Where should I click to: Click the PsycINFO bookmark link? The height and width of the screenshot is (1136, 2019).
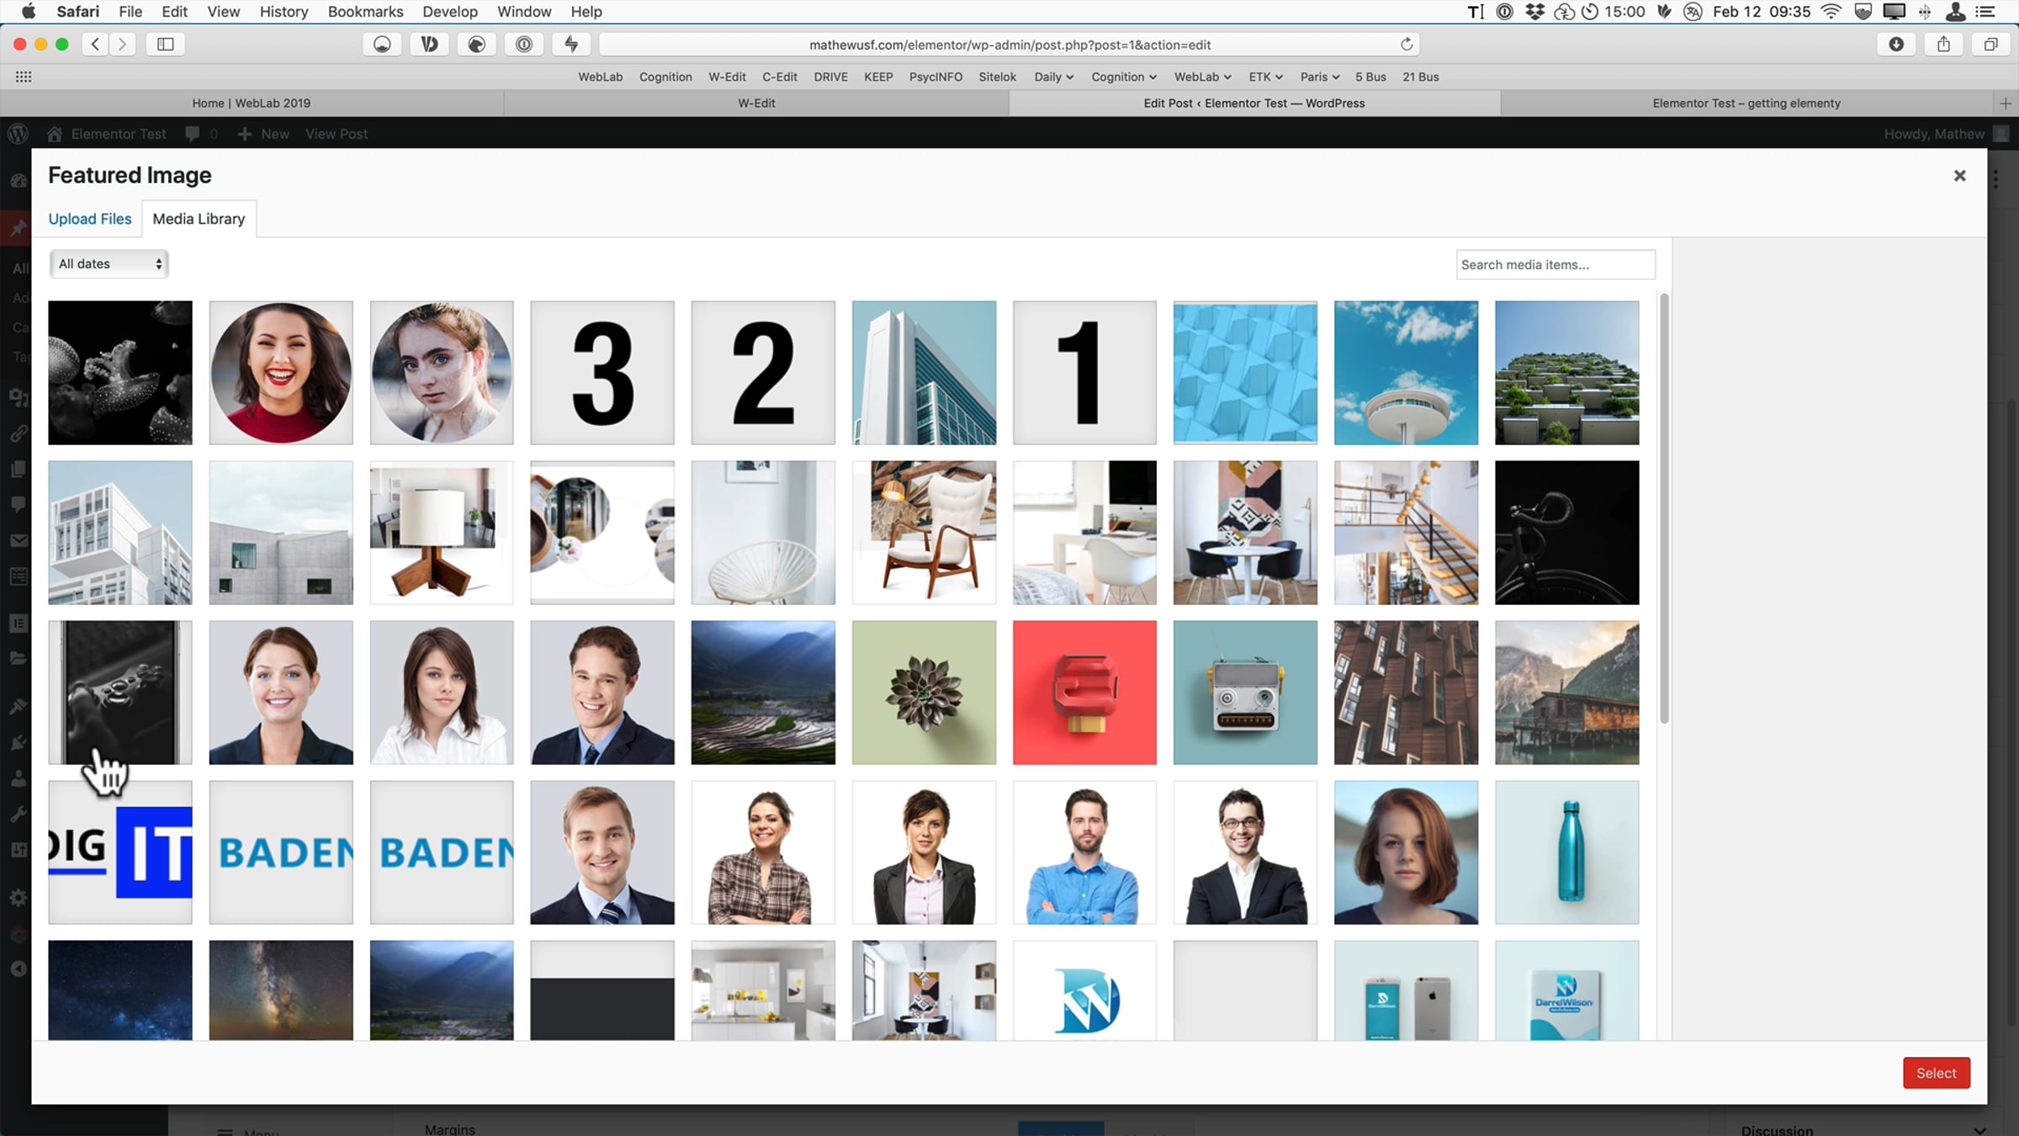click(935, 77)
